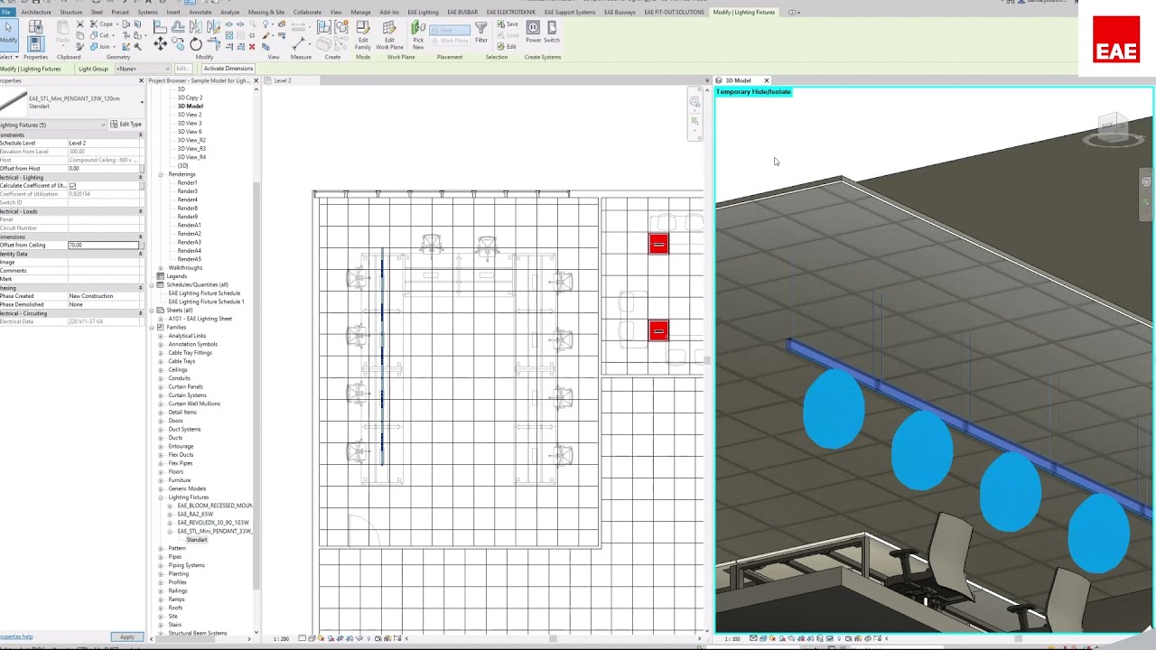Collapse the Dimensions properties section
The width and height of the screenshot is (1156, 650).
pyautogui.click(x=140, y=237)
